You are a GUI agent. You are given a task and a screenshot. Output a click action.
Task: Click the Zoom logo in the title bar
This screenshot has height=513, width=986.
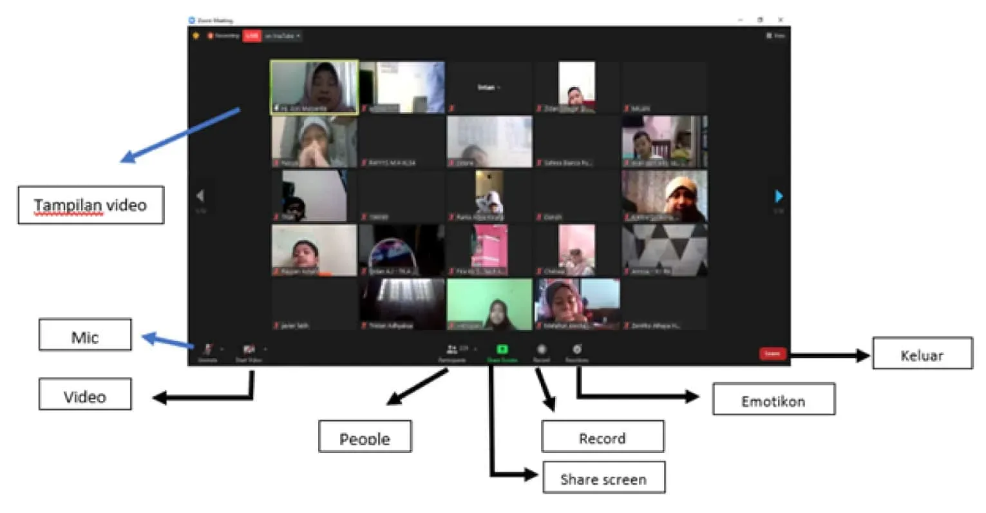coord(192,21)
